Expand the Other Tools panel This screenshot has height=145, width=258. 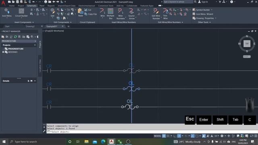tap(204, 22)
